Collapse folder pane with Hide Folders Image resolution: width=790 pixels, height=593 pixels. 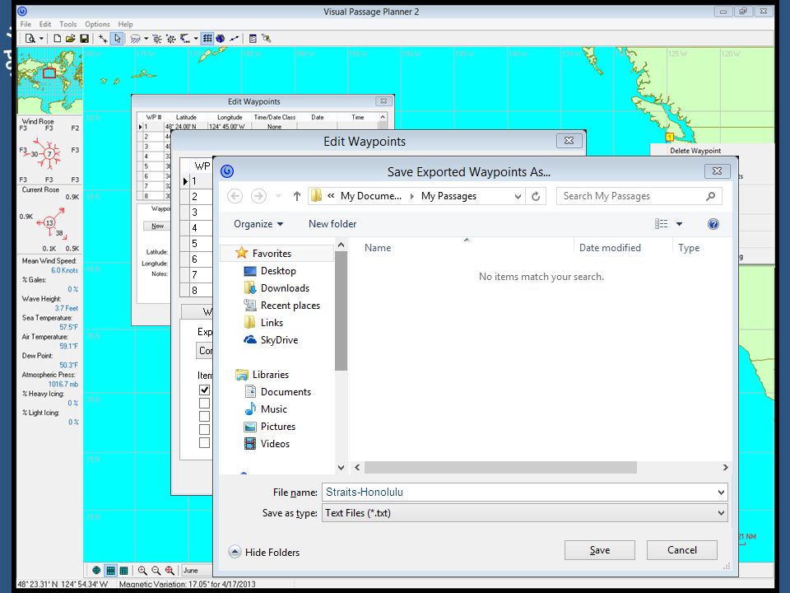pyautogui.click(x=264, y=552)
